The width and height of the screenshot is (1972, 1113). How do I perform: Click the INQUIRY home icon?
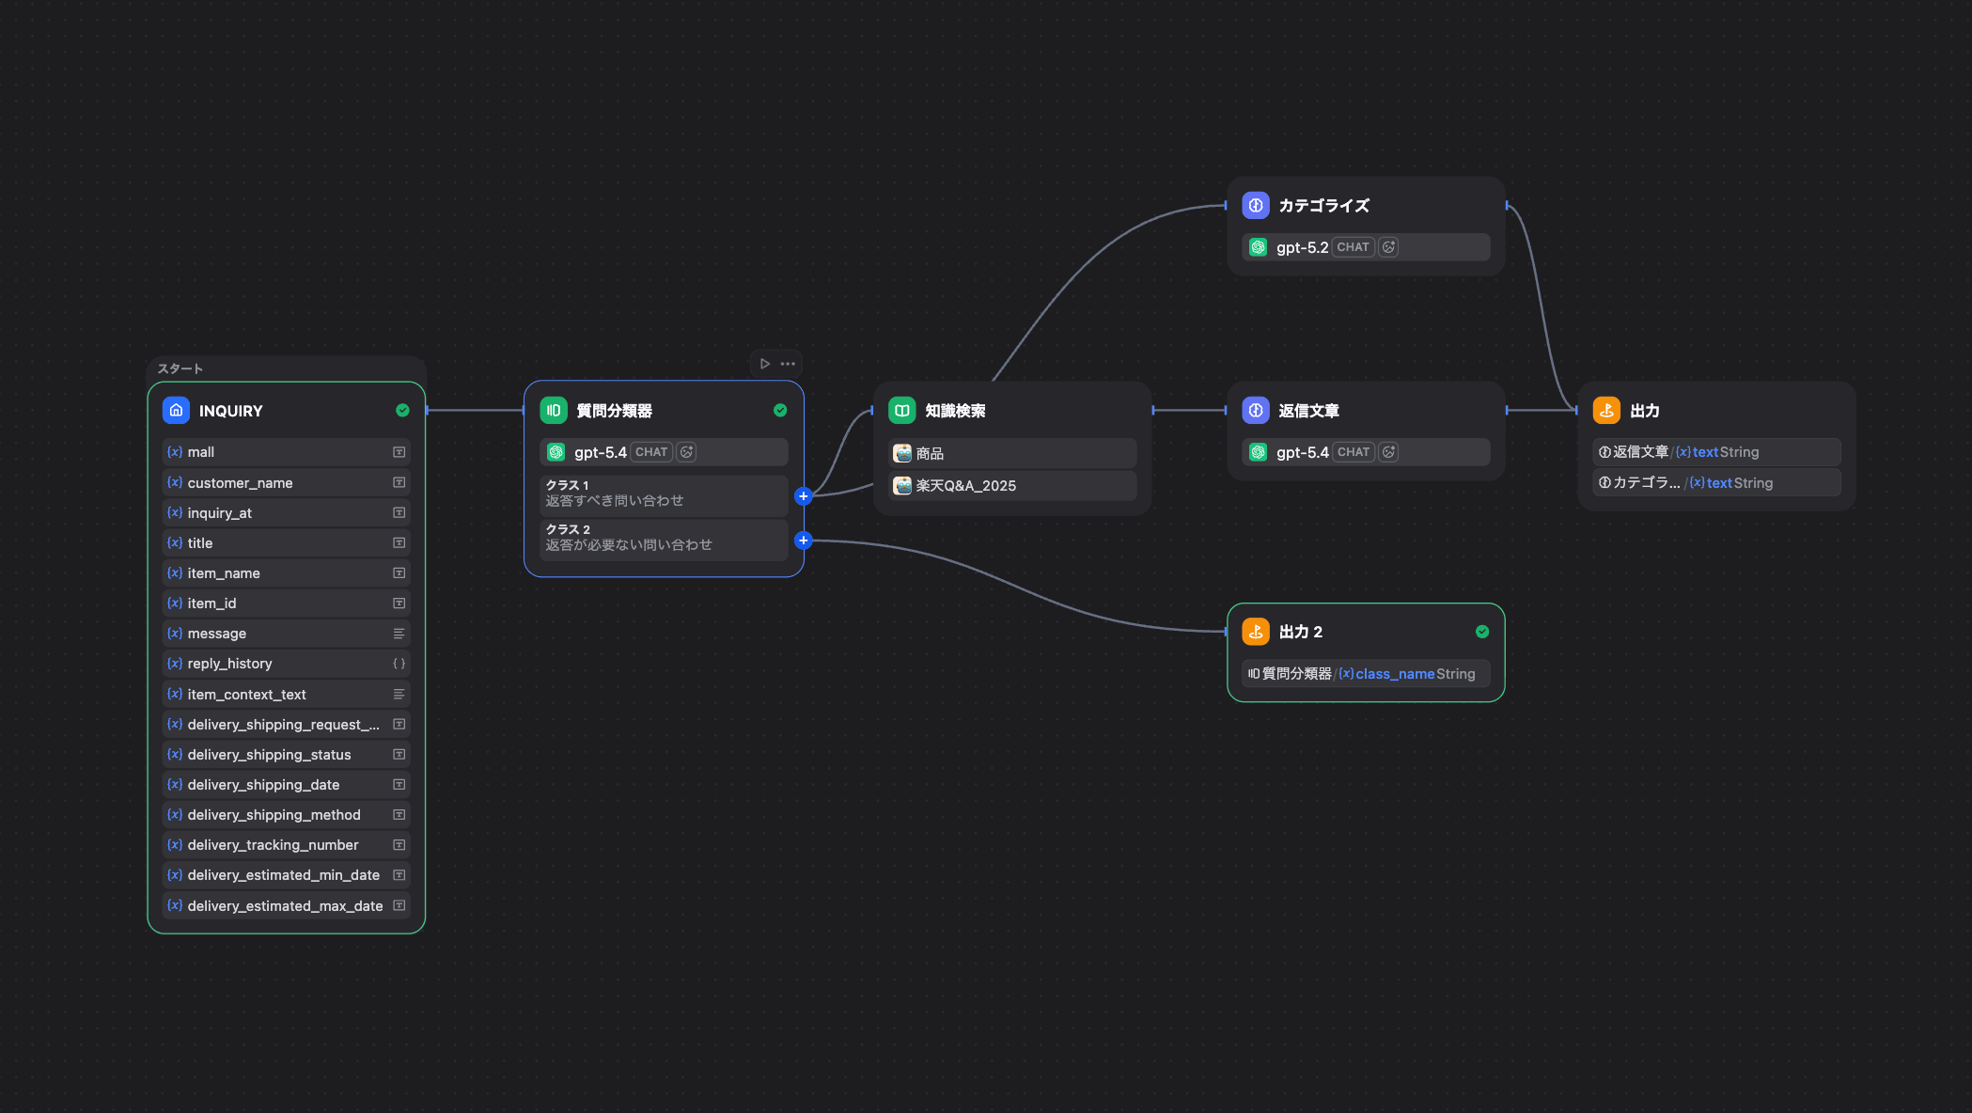click(x=176, y=411)
